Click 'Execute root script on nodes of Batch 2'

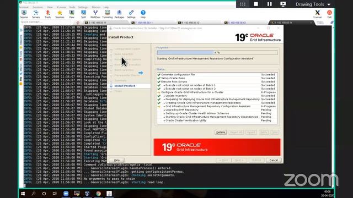tap(217, 89)
